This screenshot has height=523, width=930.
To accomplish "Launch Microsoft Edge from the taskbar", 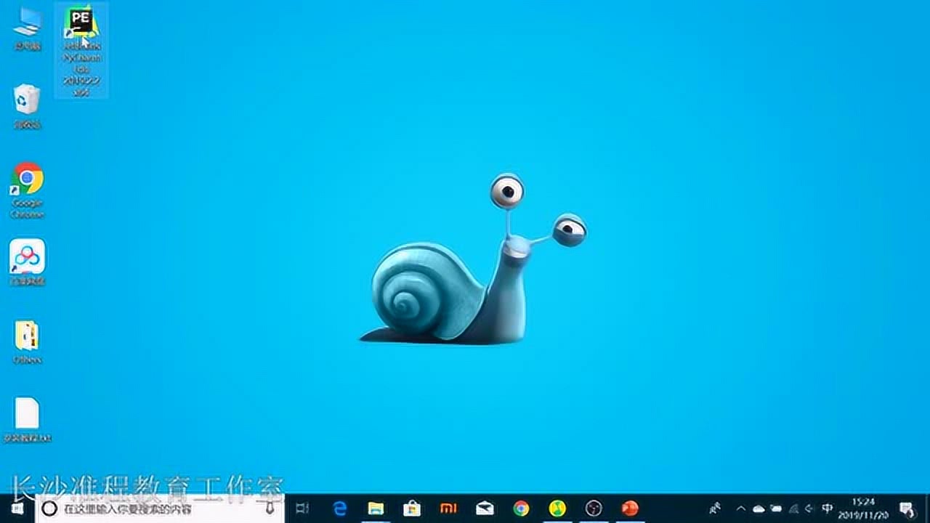I will coord(339,508).
